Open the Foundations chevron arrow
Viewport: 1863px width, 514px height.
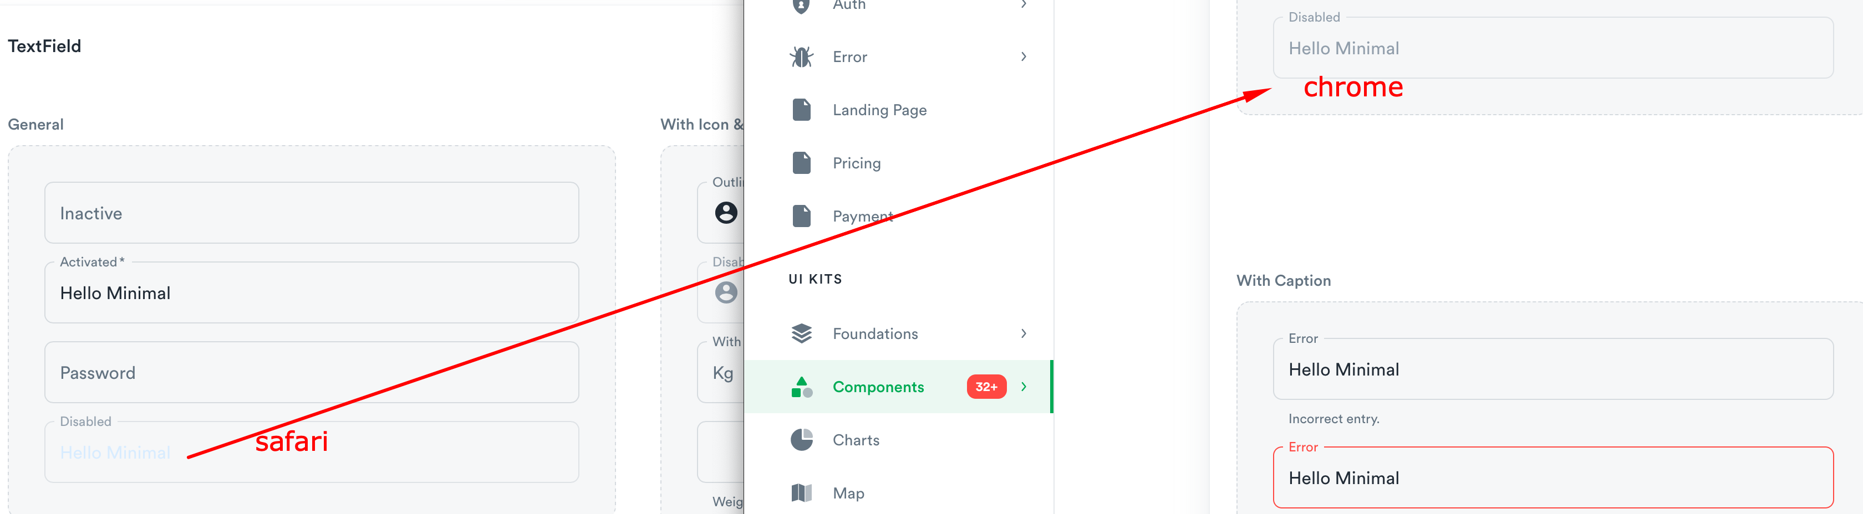coord(1024,333)
